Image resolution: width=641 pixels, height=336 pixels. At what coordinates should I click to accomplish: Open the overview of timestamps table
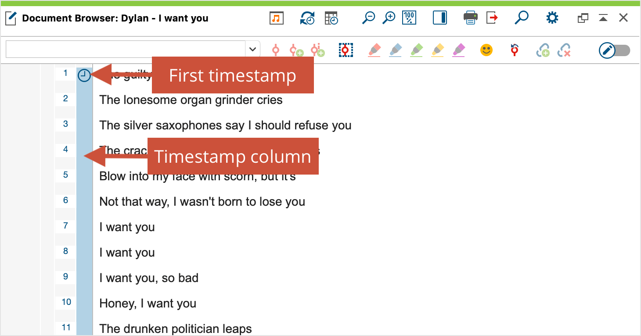pos(331,18)
